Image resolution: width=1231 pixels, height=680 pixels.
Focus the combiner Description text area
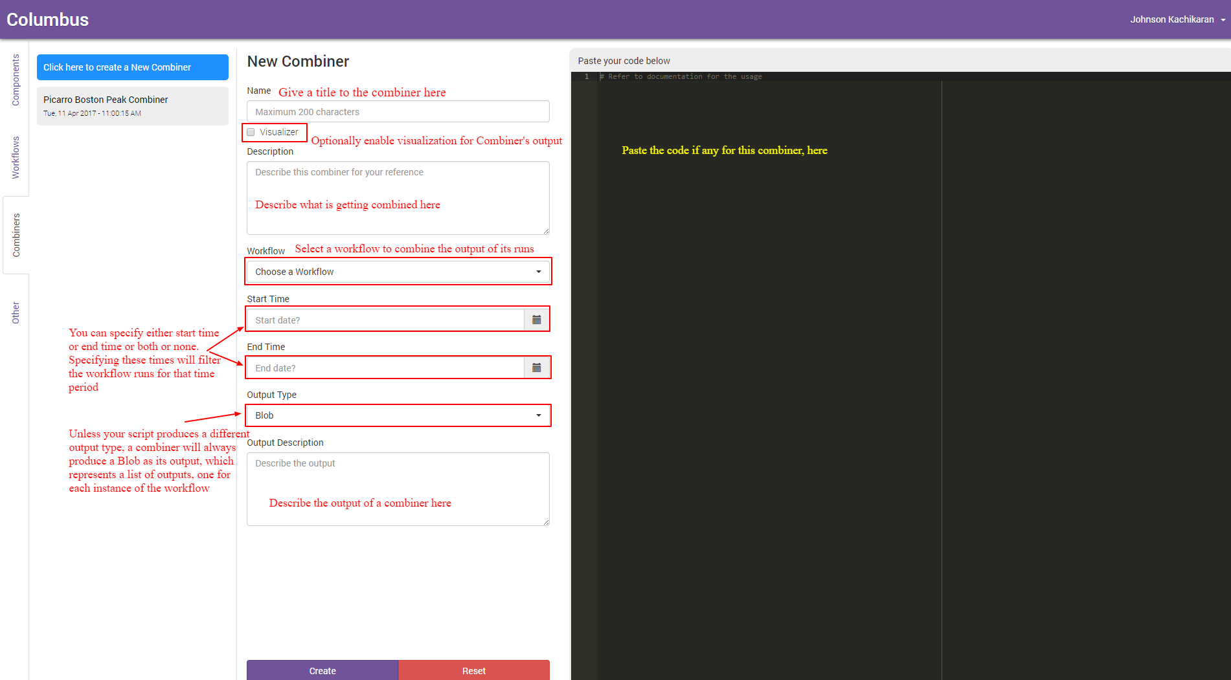point(398,198)
